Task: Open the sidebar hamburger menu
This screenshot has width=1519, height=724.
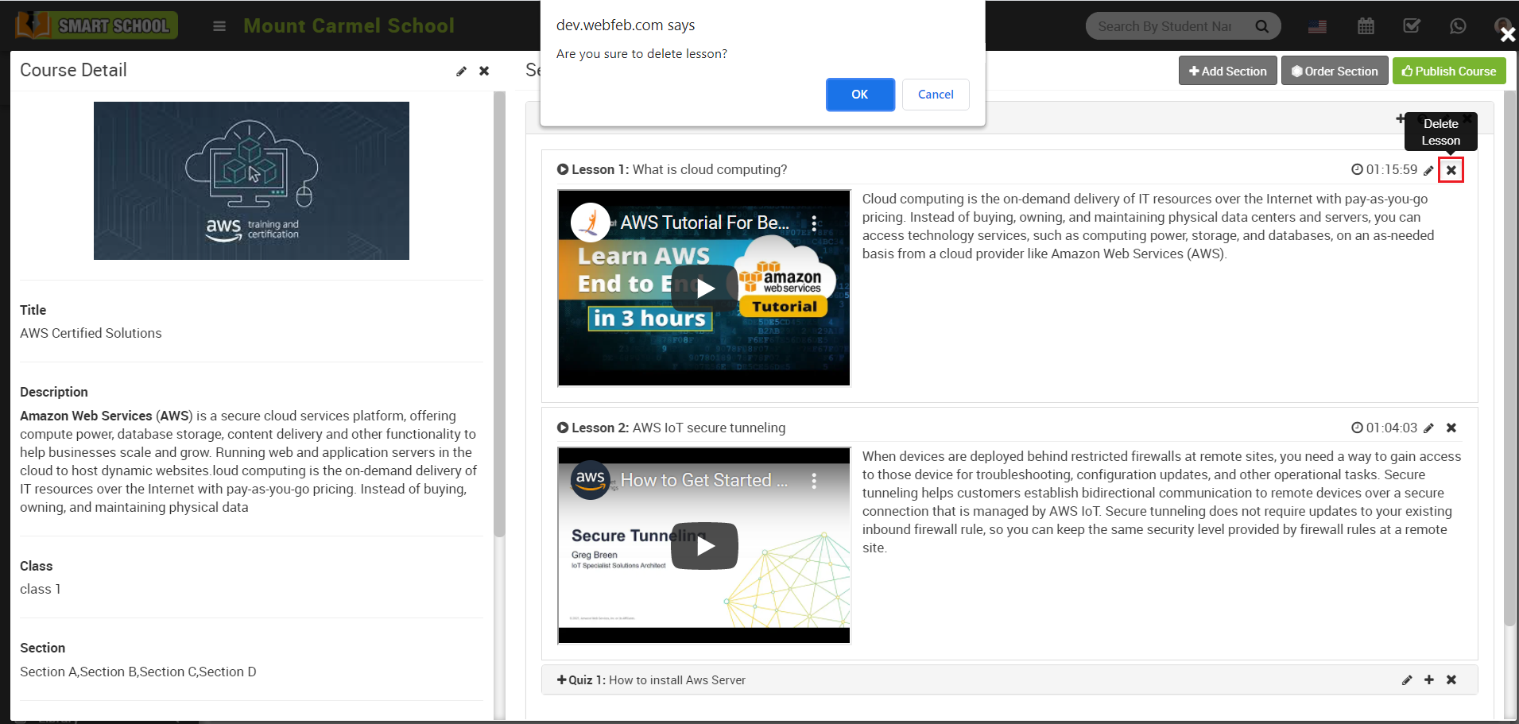Action: click(219, 25)
